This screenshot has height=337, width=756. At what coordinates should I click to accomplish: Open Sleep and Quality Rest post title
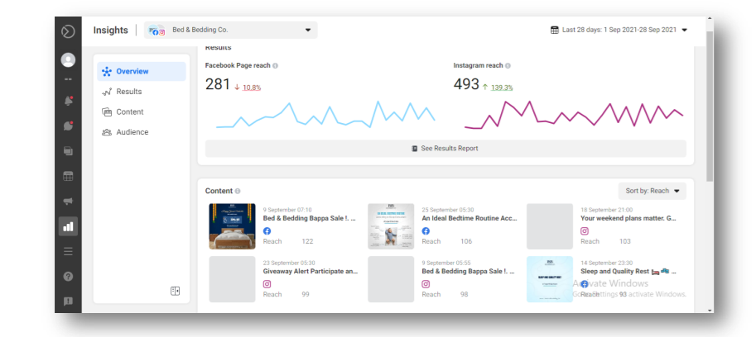[x=628, y=271]
